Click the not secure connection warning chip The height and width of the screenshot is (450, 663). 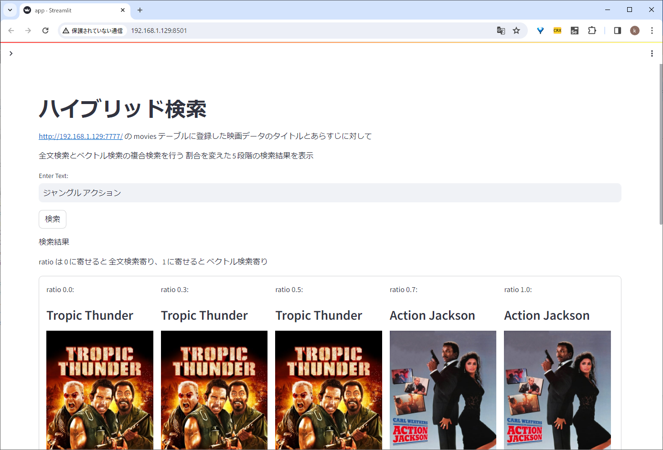(93, 31)
